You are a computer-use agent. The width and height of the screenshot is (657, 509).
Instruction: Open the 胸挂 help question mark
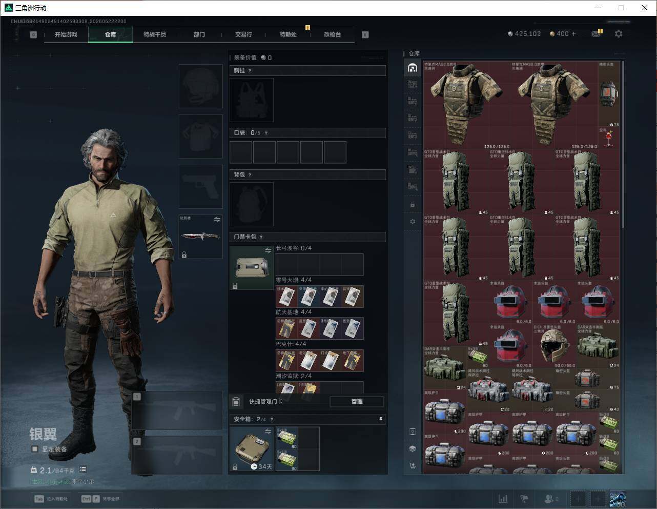(x=250, y=71)
